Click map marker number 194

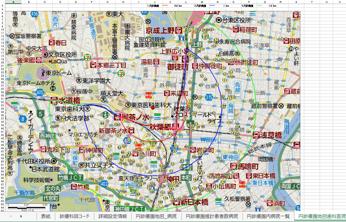pos(55,104)
